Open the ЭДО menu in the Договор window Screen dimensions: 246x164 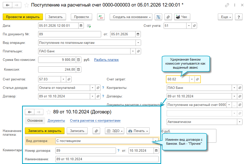(114, 131)
